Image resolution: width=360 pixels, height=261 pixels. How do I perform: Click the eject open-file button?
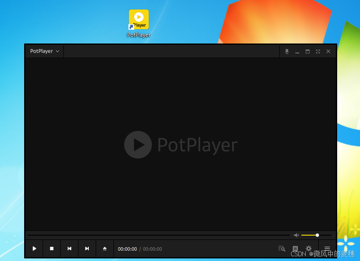click(105, 249)
